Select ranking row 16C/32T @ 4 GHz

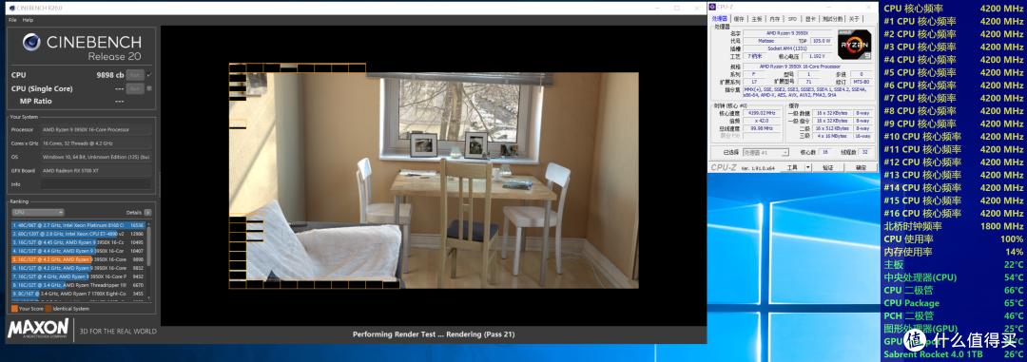coord(79,276)
